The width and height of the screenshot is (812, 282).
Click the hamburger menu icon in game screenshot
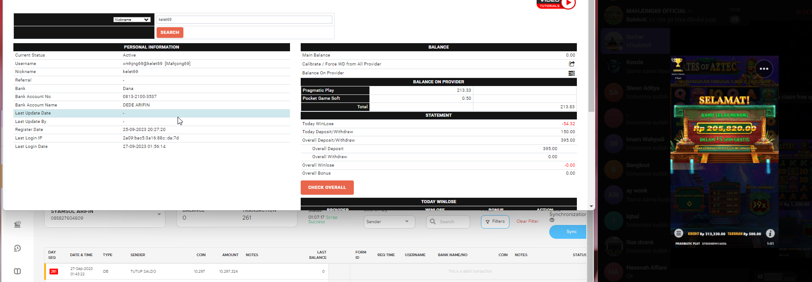679,233
